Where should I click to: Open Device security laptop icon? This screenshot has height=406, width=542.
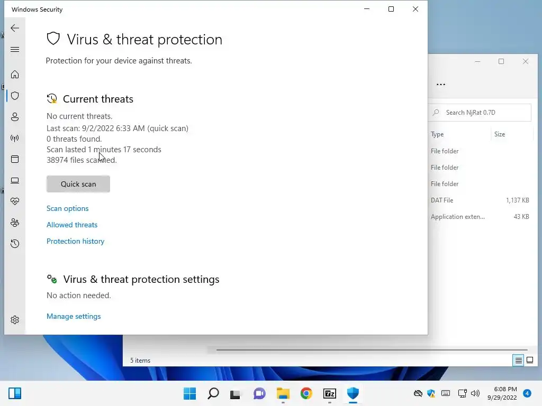[14, 180]
